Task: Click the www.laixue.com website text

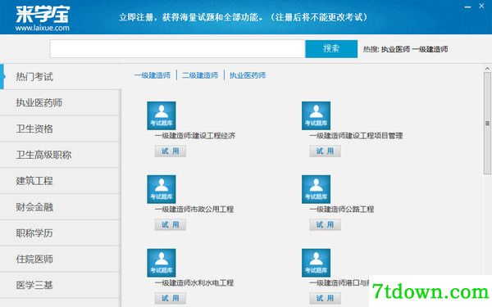Action: 43,28
